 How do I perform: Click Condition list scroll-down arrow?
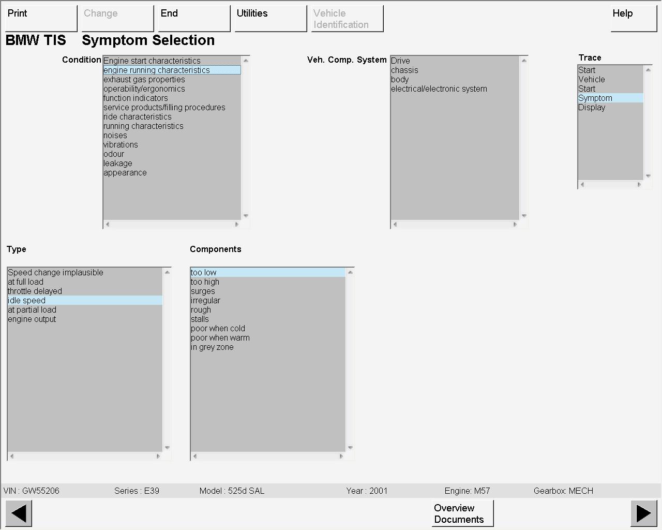pos(246,216)
